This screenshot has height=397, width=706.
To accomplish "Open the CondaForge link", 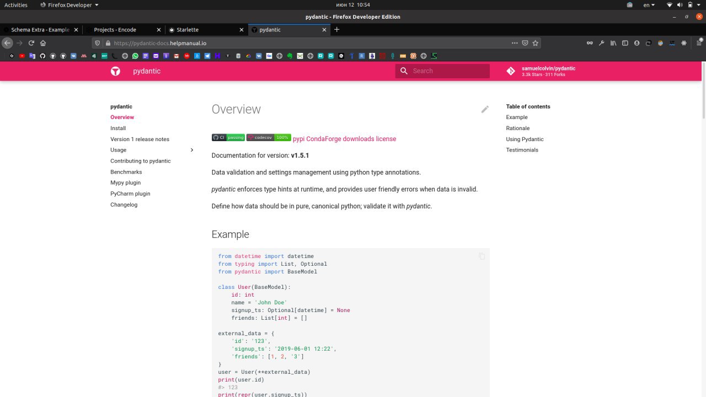I will click(323, 139).
